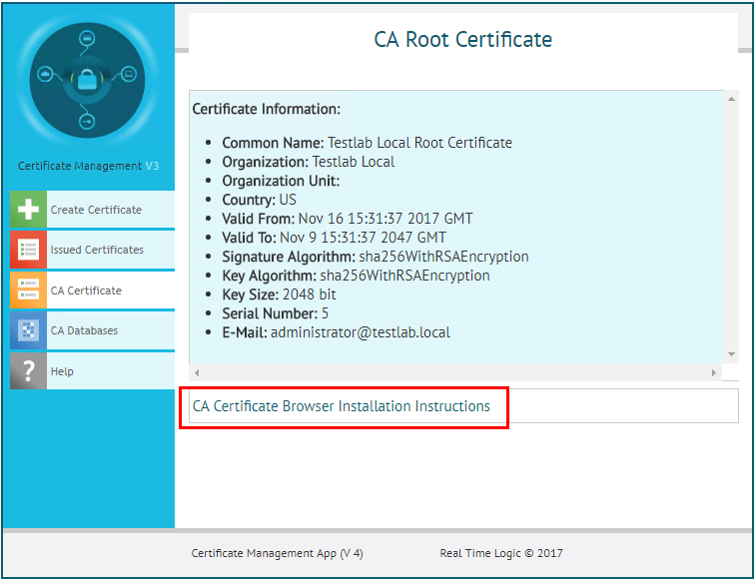The image size is (756, 581).
Task: Click the gray question mark Help icon
Action: pyautogui.click(x=28, y=371)
